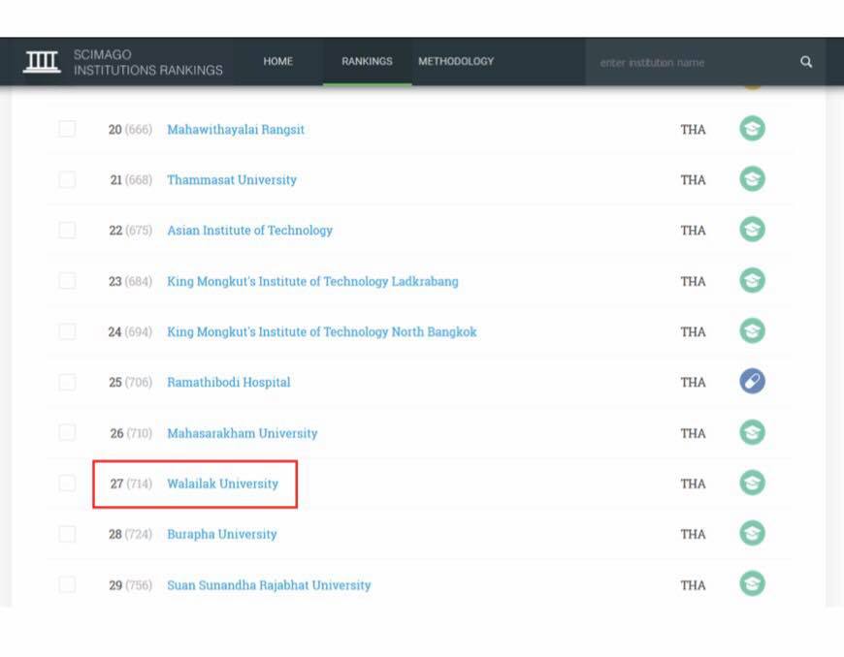The height and width of the screenshot is (657, 844).
Task: Switch to the Rankings tab
Action: 367,62
